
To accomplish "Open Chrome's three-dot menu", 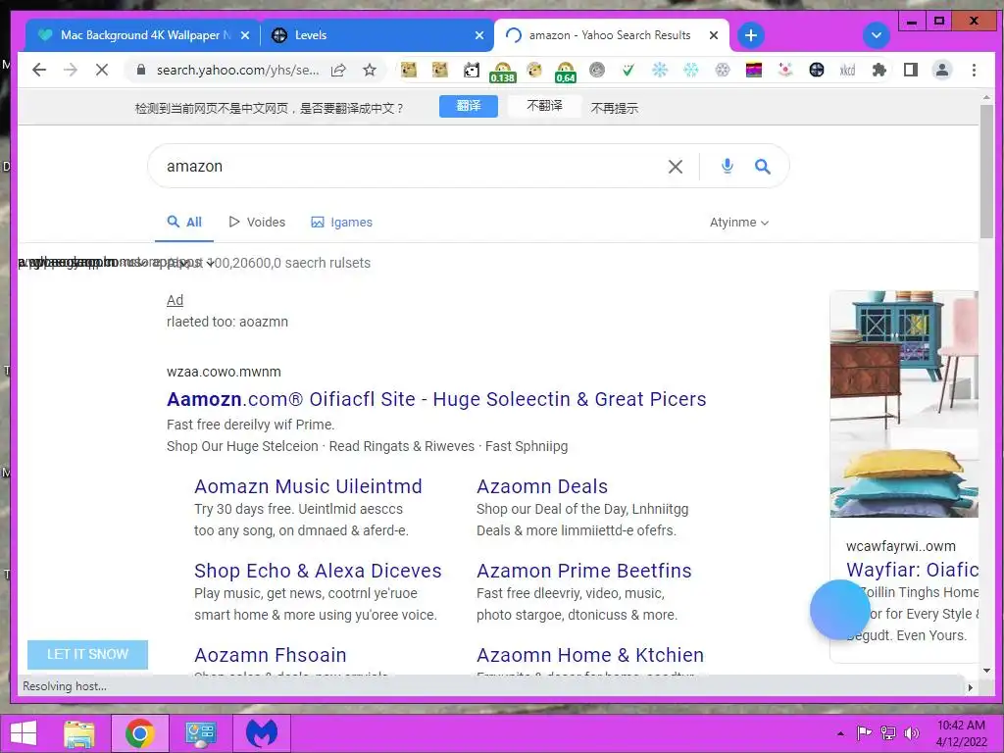I will (x=974, y=70).
